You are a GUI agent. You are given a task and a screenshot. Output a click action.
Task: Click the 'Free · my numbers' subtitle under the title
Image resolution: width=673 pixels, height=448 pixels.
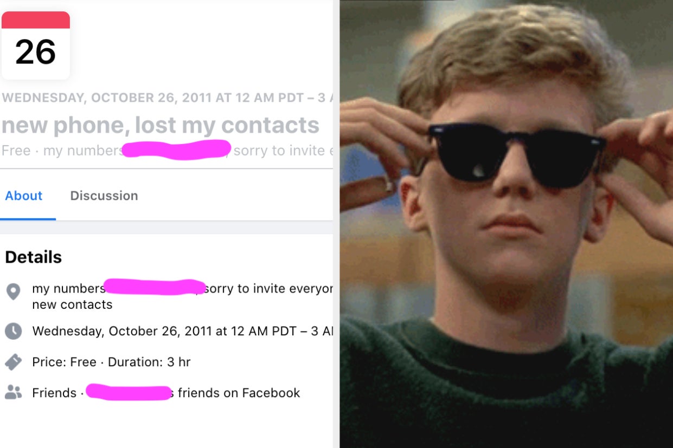(x=62, y=150)
